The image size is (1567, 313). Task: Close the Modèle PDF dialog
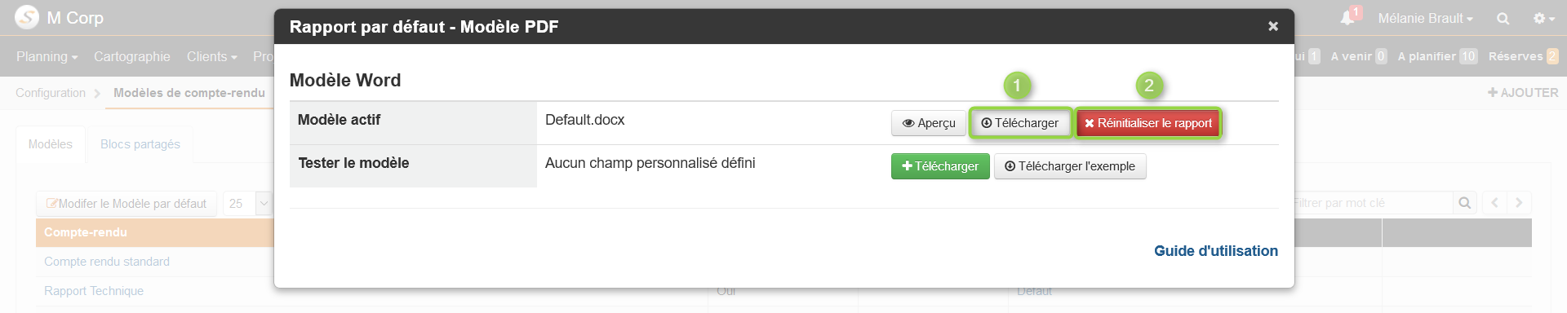(x=1273, y=26)
